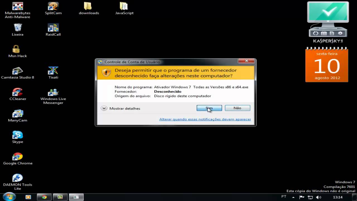Select the Camtasia Studio 8 shortcut
The image size is (357, 201).
coord(18,73)
